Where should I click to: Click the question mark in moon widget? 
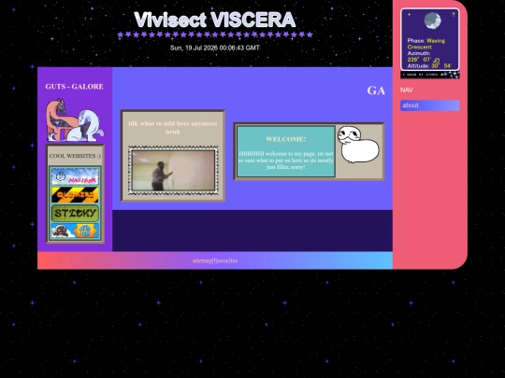point(454,14)
